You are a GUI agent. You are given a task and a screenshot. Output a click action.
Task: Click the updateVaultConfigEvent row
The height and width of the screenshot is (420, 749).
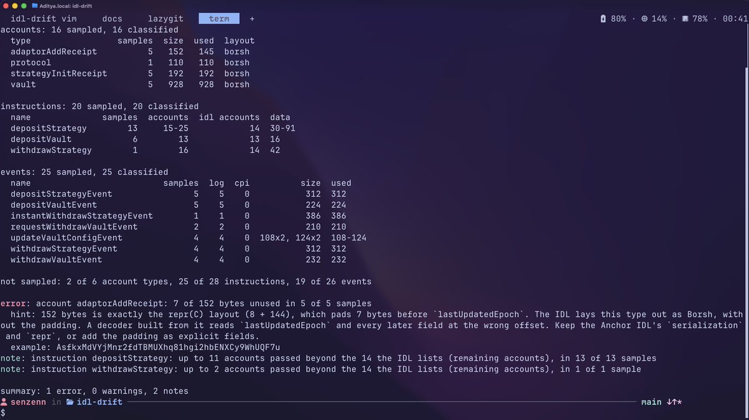pos(188,238)
